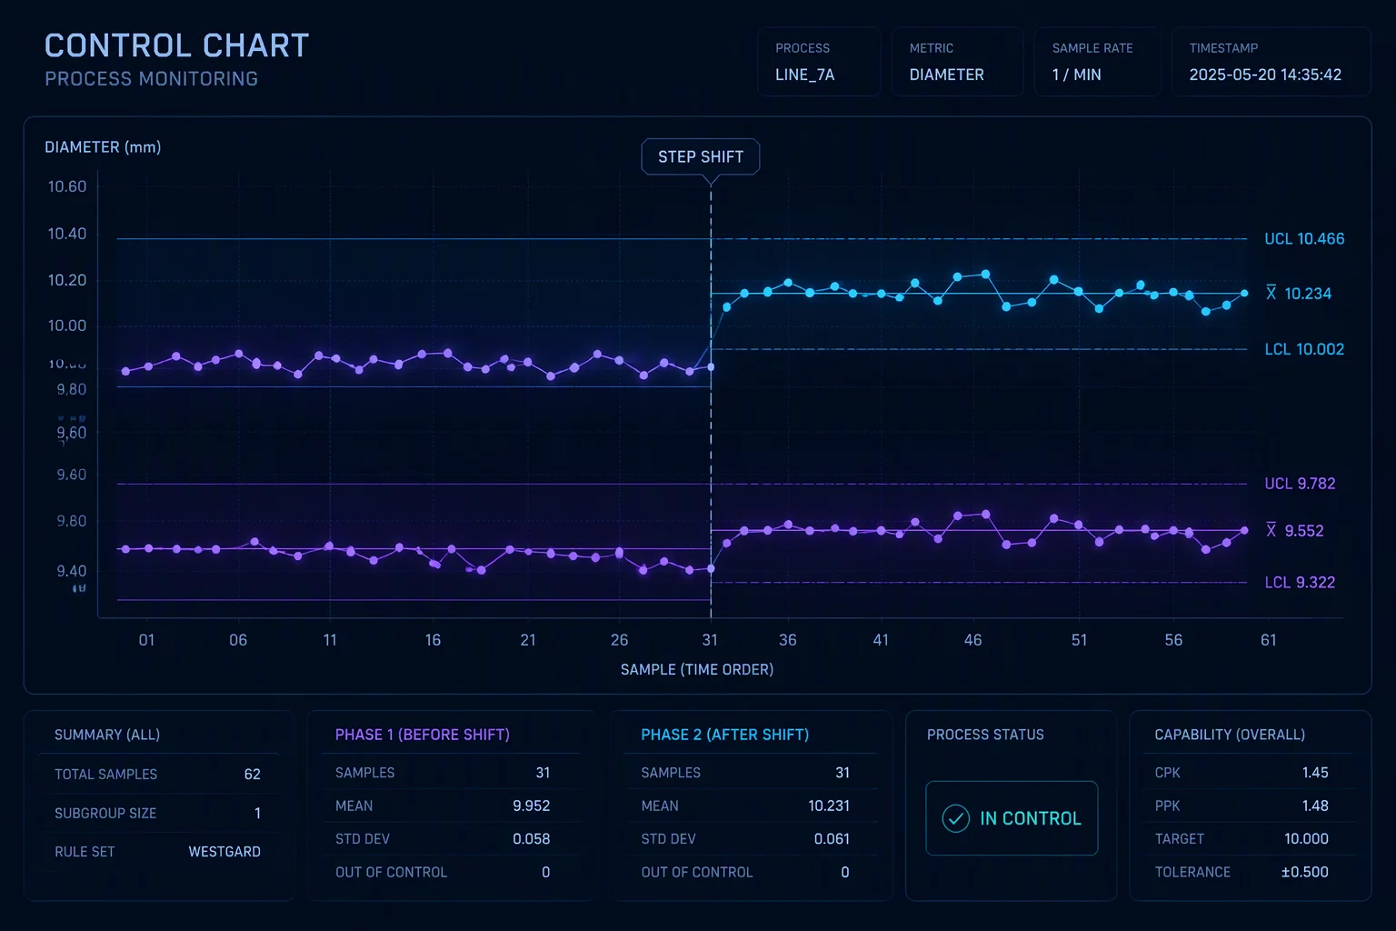Click the x-axis tick label 26

click(x=620, y=640)
